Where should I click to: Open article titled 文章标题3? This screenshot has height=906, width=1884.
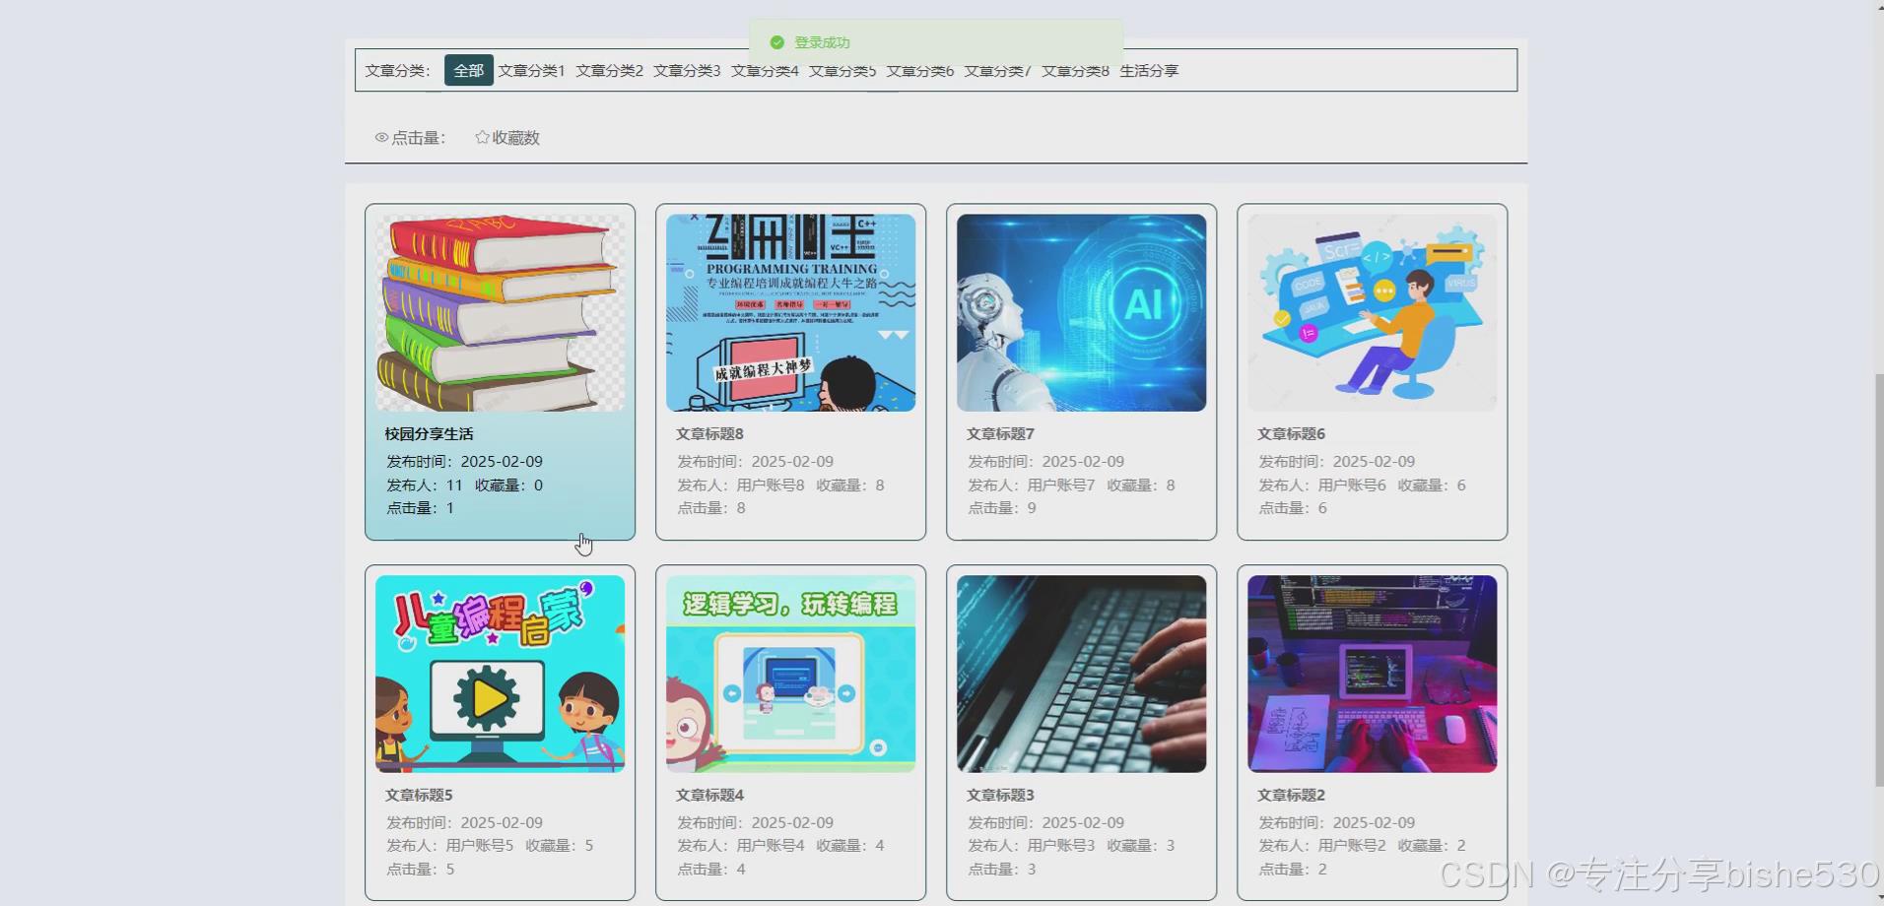[x=1000, y=795]
